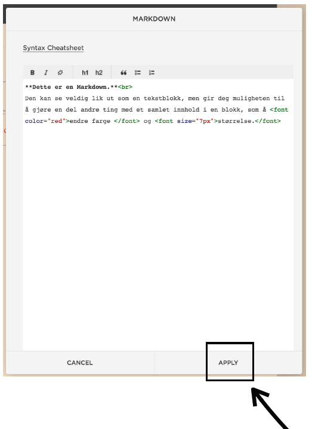This screenshot has height=429, width=312.
Task: Add a blockquote with the quote icon
Action: point(123,73)
